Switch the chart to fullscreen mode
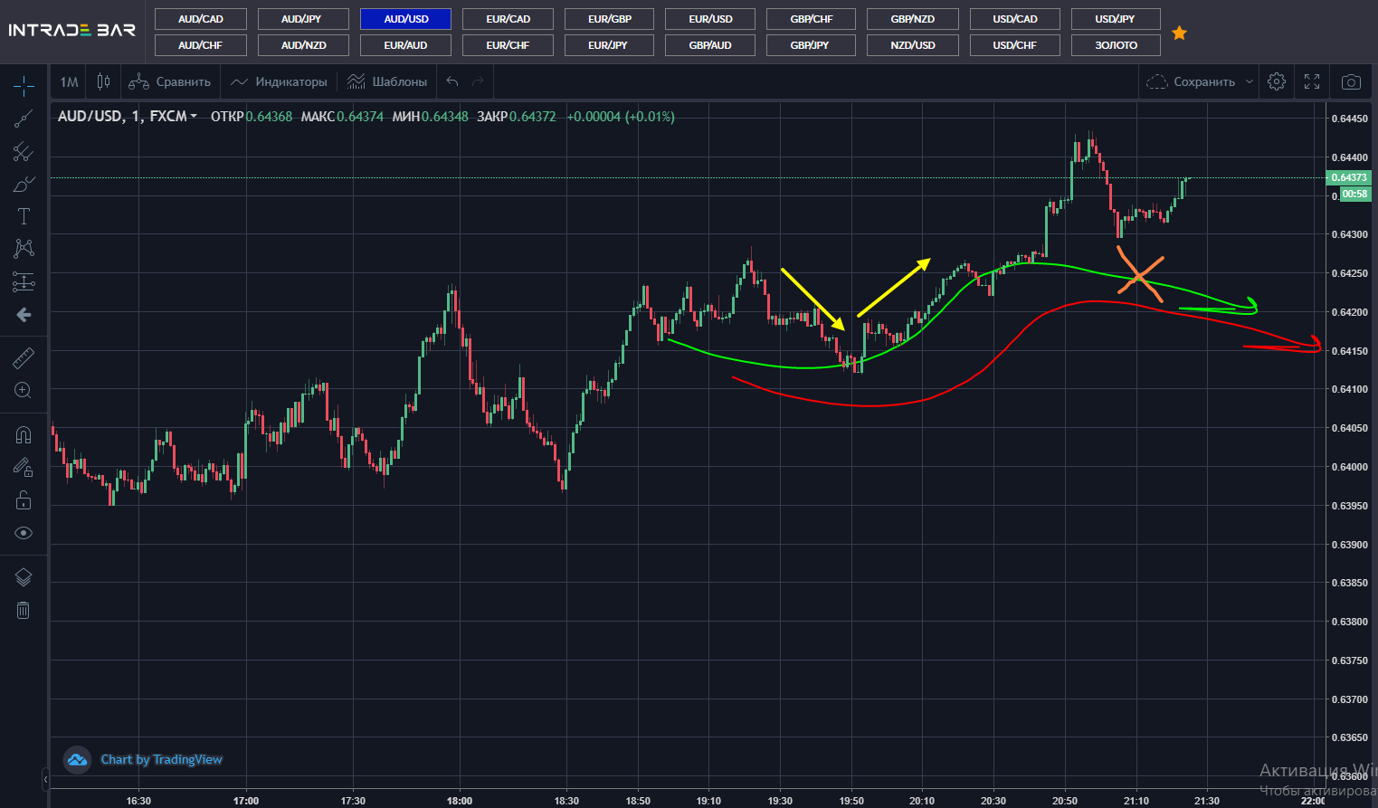Viewport: 1378px width, 808px height. point(1312,81)
